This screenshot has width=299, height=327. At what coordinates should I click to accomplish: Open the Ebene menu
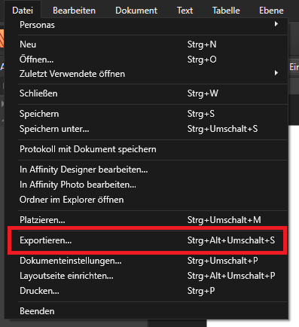(x=271, y=11)
